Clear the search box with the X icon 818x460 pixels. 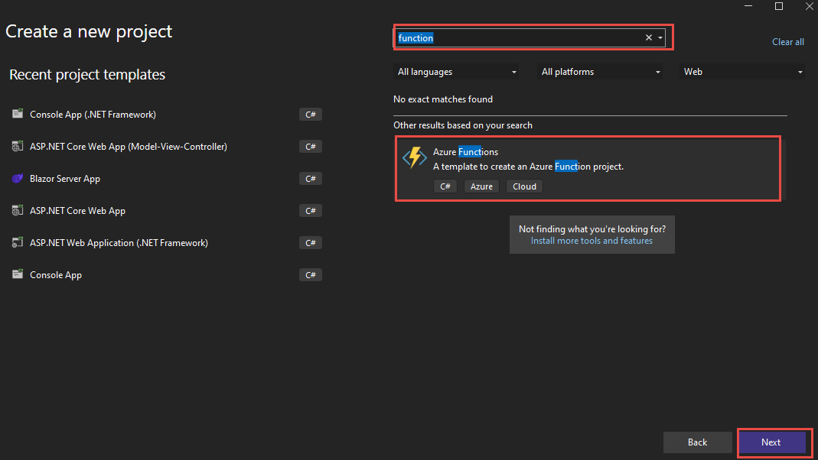click(x=648, y=37)
